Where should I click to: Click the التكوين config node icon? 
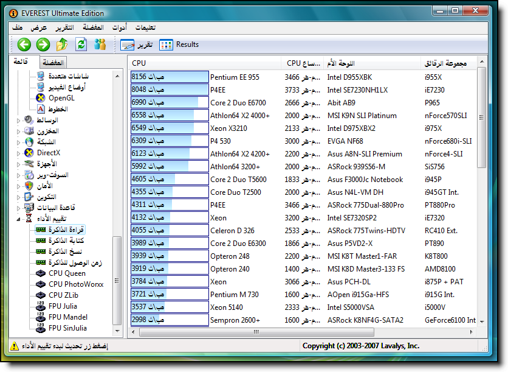[29, 197]
